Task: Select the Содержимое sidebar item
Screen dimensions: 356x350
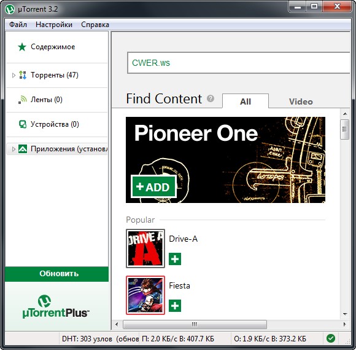Action: pos(56,47)
